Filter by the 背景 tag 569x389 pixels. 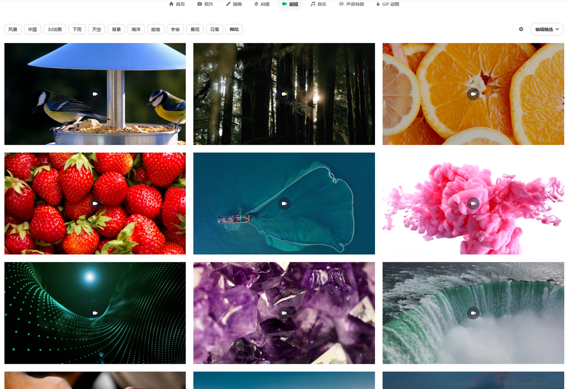[116, 29]
